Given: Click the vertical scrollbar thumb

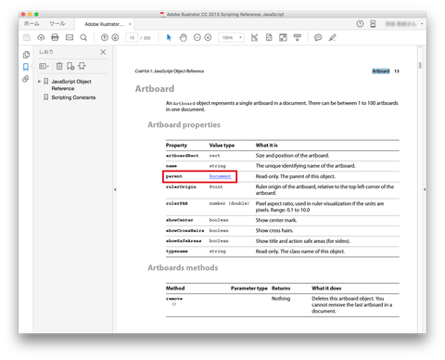Looking at the screenshot, I should [420, 65].
